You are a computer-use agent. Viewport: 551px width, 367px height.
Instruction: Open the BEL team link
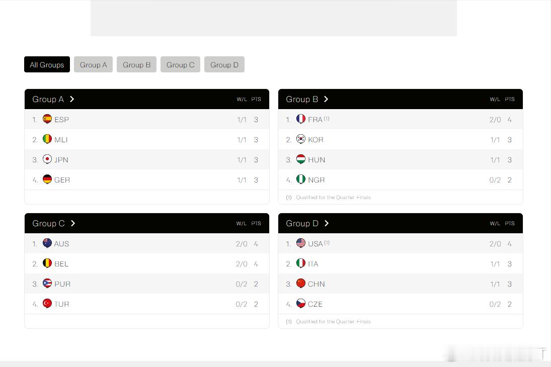(61, 264)
